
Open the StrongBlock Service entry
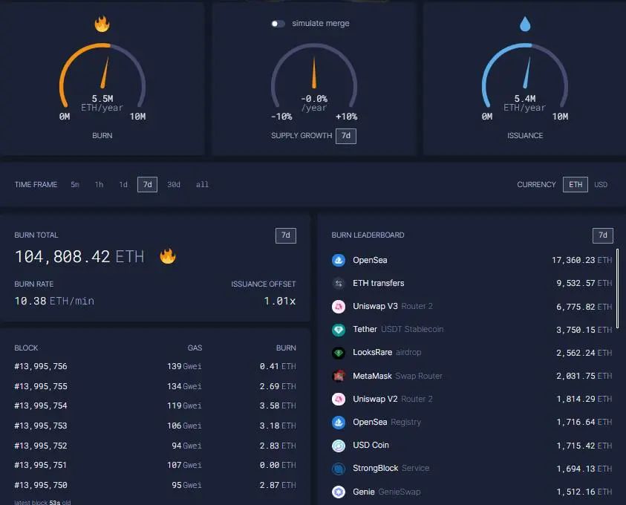point(472,469)
